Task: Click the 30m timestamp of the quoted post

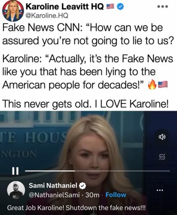Action: (x=92, y=195)
